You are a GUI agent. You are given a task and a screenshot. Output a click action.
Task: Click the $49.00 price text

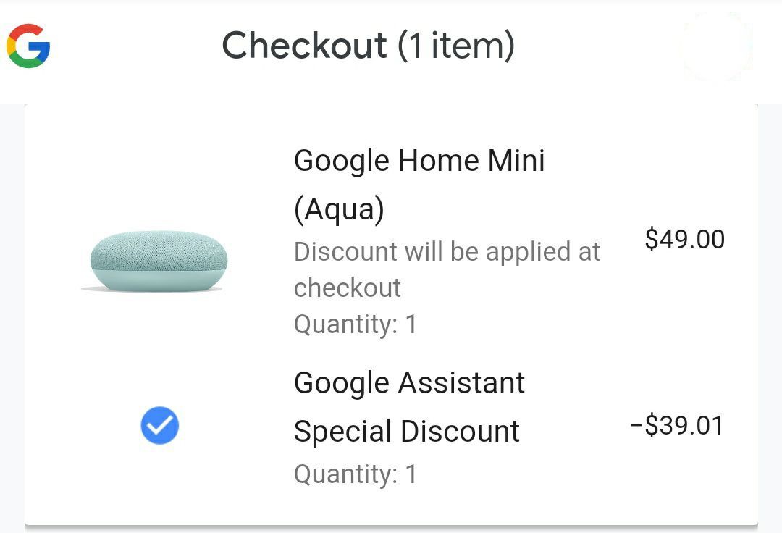click(x=684, y=240)
